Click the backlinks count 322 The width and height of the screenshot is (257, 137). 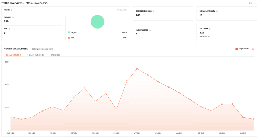click(202, 33)
